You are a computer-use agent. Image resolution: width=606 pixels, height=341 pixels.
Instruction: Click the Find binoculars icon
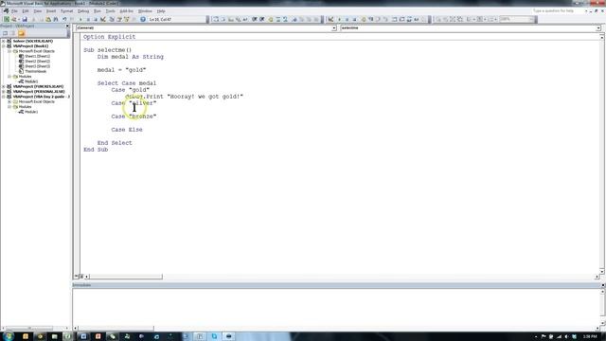[56, 19]
